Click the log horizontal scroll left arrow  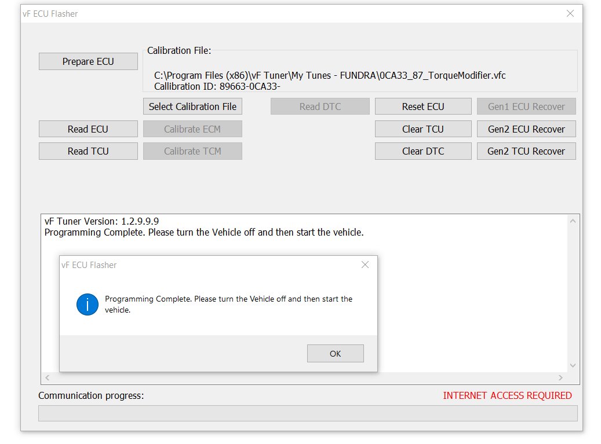point(47,377)
